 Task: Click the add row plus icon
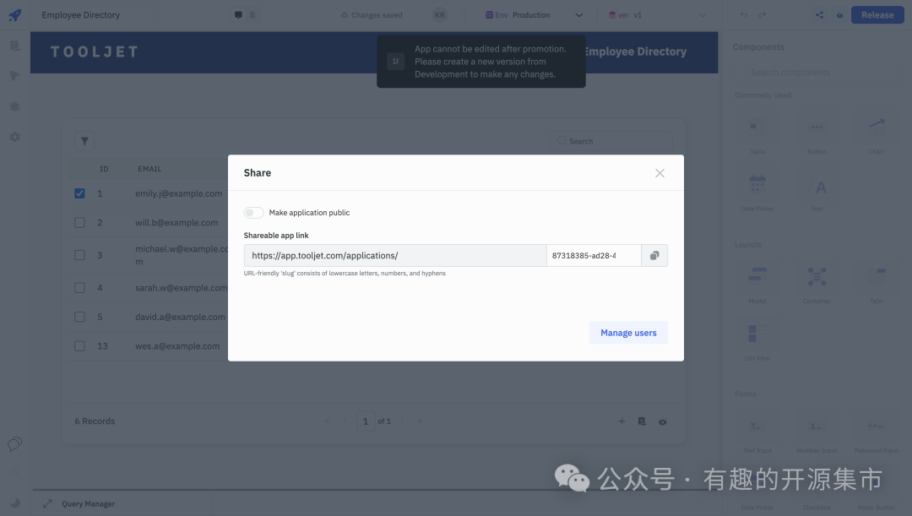[x=622, y=421]
